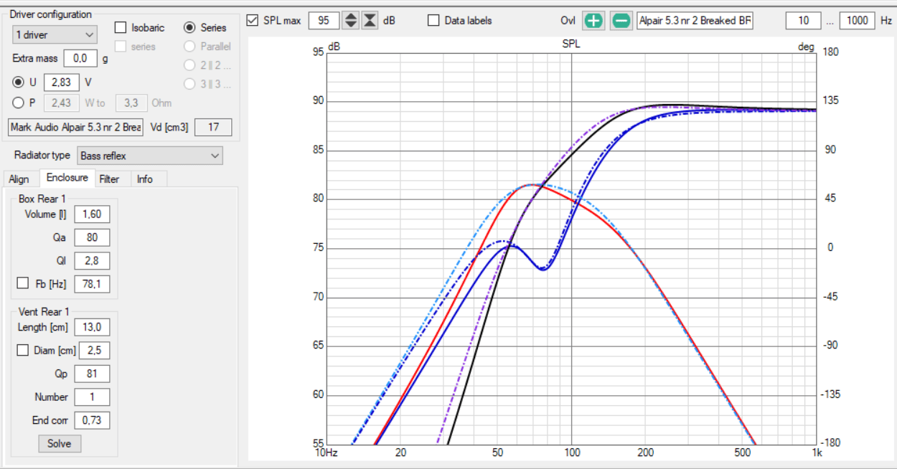The width and height of the screenshot is (897, 469).
Task: Click the SPL max auto-fit icon
Action: click(370, 21)
